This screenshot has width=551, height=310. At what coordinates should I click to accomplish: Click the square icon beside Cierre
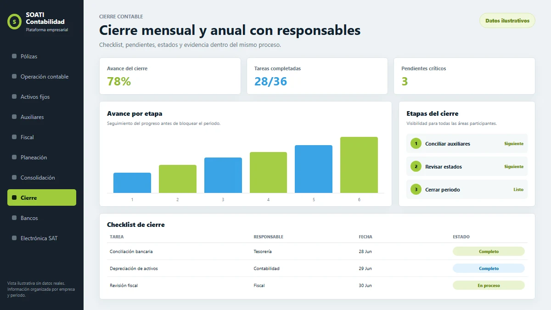[14, 198]
